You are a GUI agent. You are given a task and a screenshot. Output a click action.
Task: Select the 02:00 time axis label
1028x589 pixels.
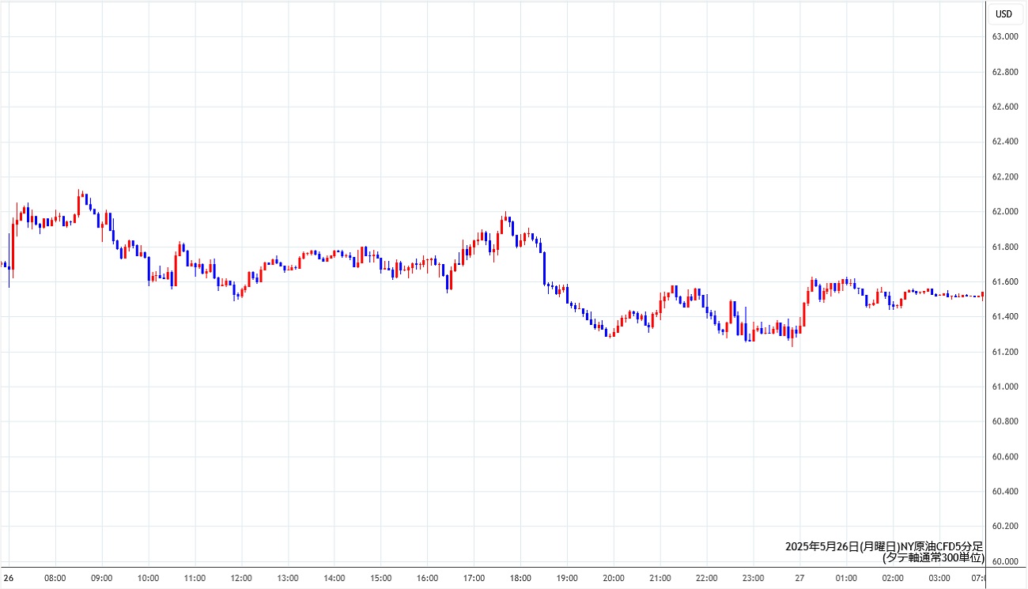(x=893, y=578)
